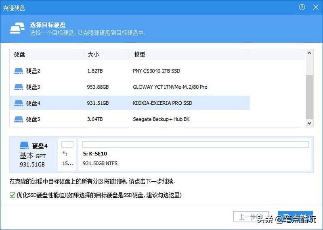Image resolution: width=323 pixels, height=230 pixels.
Task: Click GLOWAY YCT1TNVMe-M.2/80 Pro model text
Action: point(170,87)
